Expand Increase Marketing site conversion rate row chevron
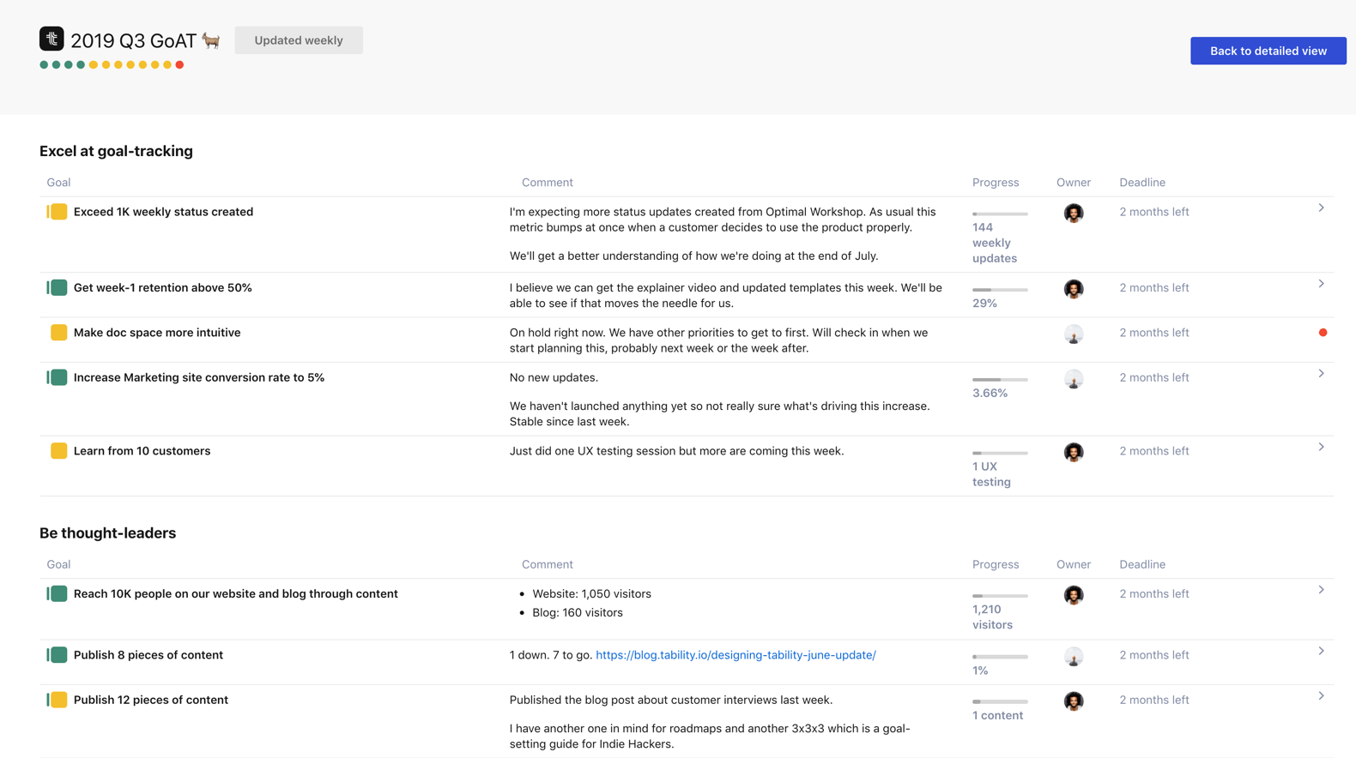Image resolution: width=1356 pixels, height=758 pixels. tap(1321, 373)
